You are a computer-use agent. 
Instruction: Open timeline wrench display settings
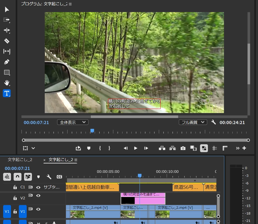(x=49, y=177)
